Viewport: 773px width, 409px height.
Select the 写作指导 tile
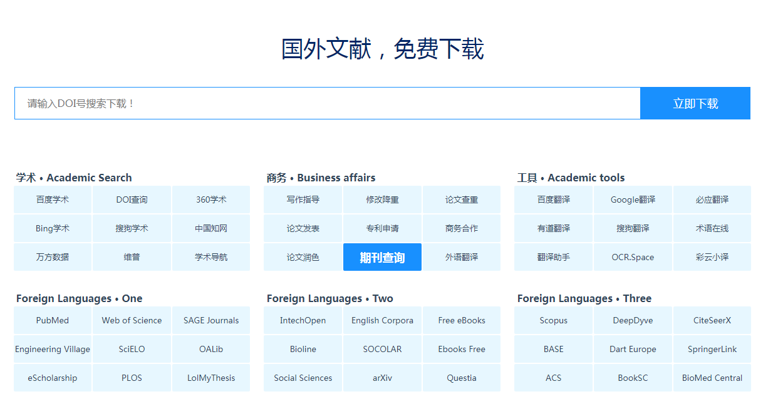click(303, 199)
